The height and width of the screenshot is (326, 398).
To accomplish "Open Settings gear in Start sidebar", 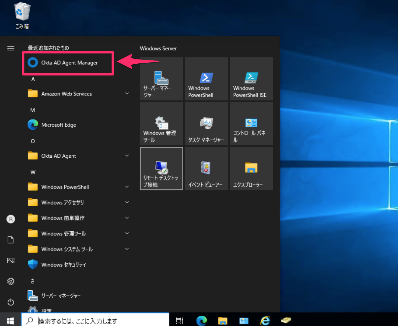I will click(11, 281).
